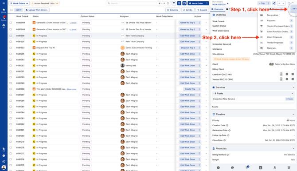
Task: Click the hamburger menu icon at top left
Action: [x=4, y=3]
